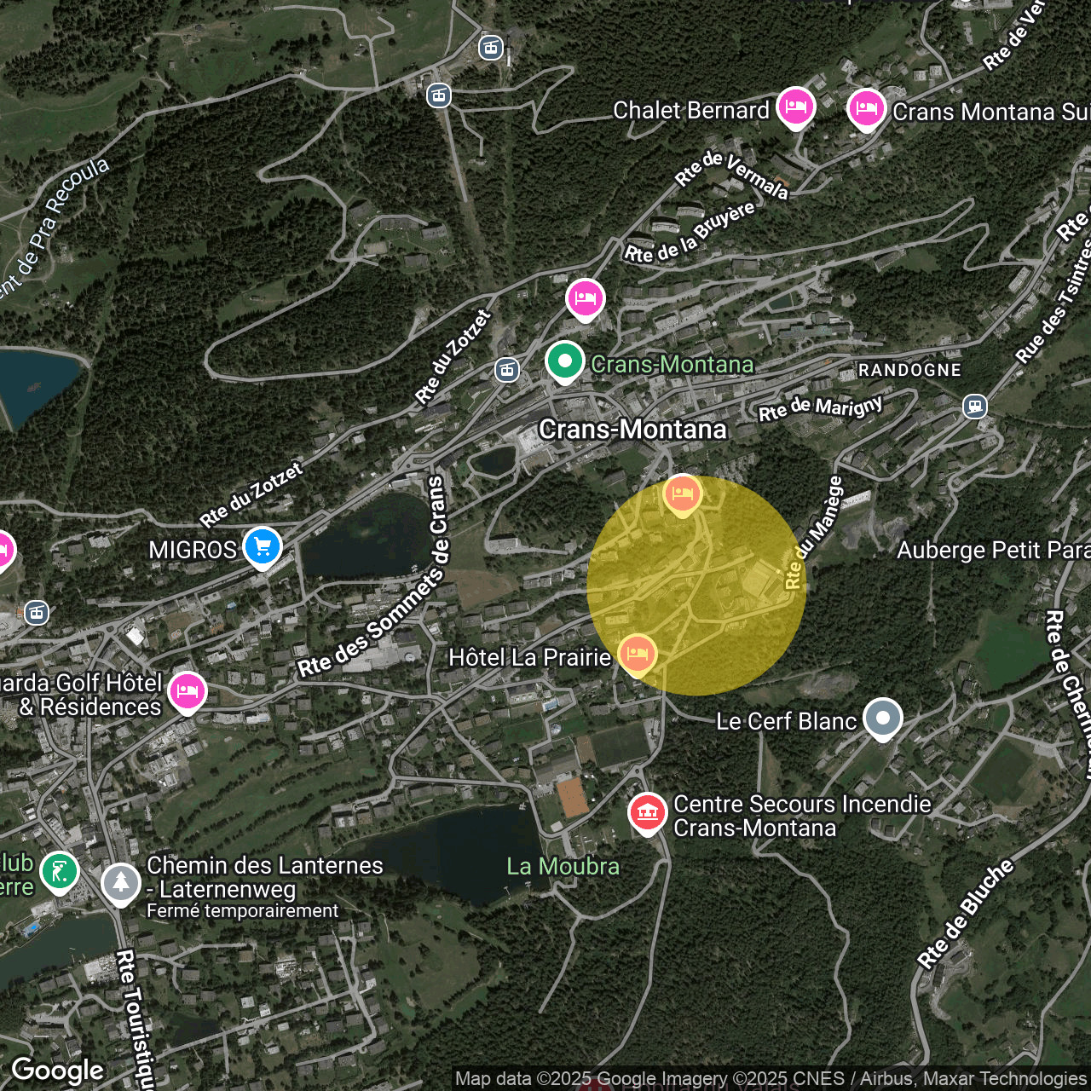Select the Crans Montana Suites hotel pin
The image size is (1091, 1091).
coord(866,108)
